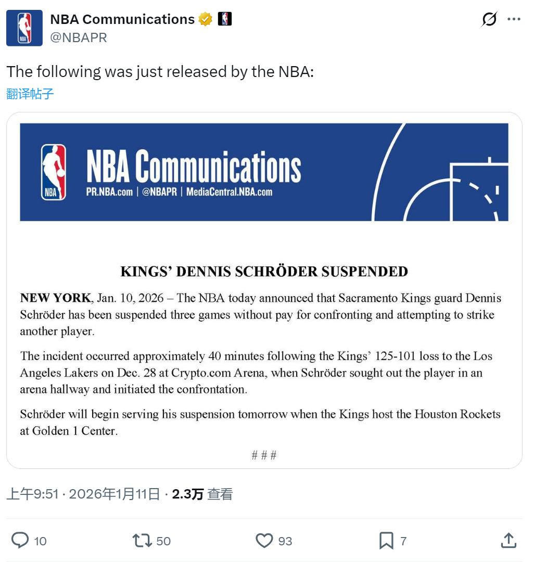534x562 pixels.
Task: Click the bookmark count 7
Action: (403, 541)
